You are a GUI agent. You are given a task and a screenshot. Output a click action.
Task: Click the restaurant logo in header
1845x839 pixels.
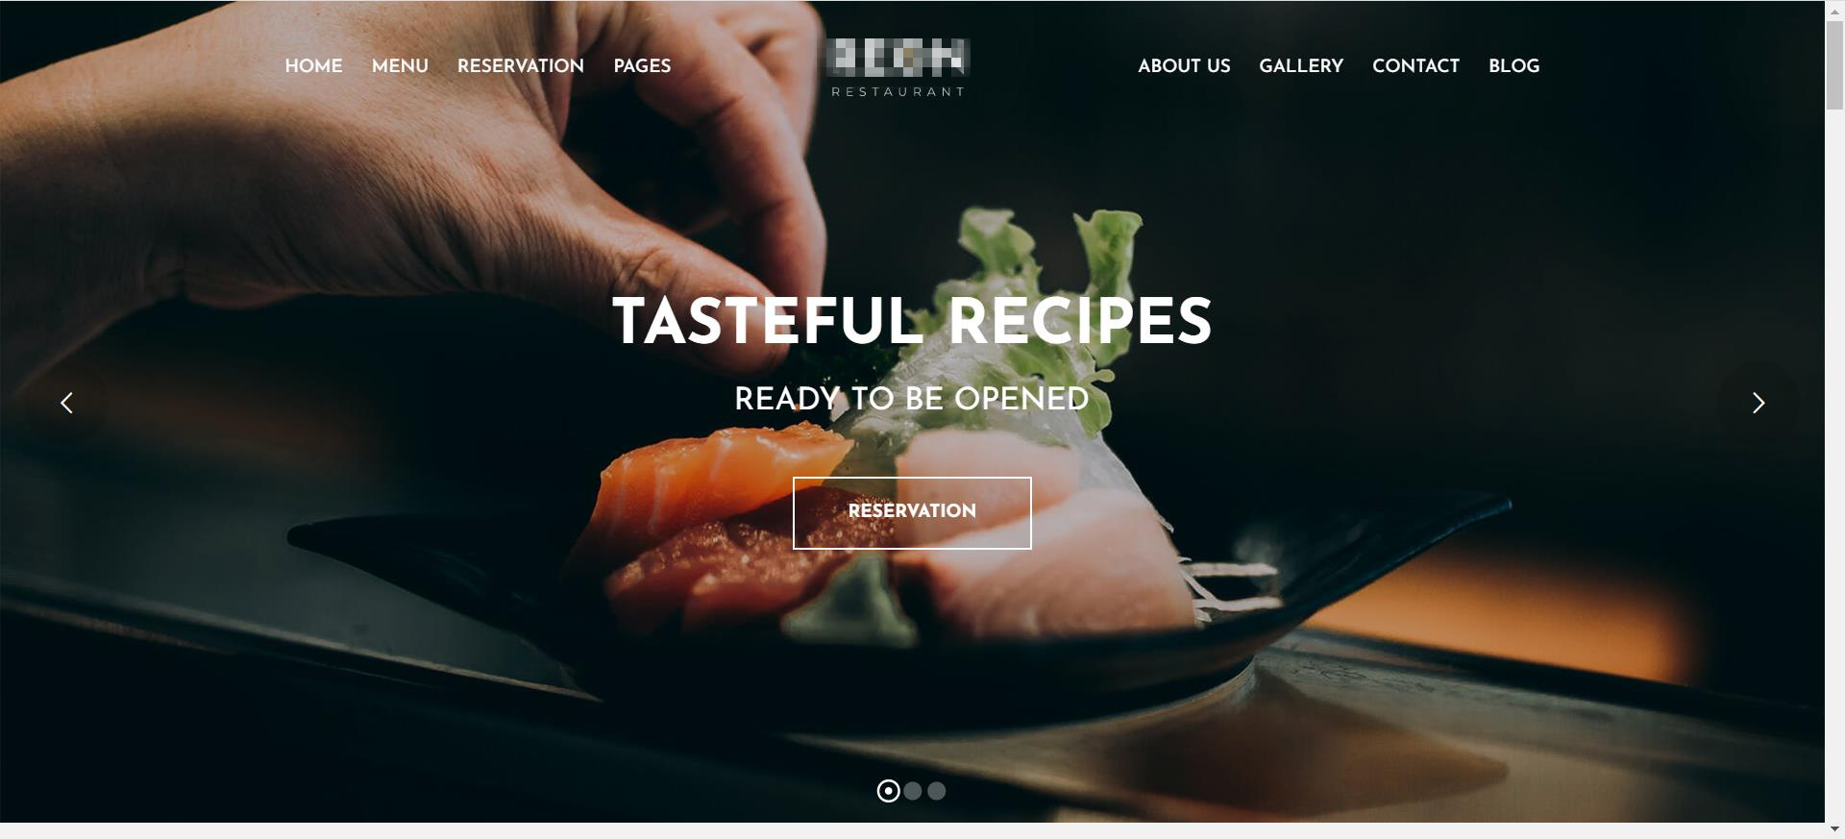pos(898,67)
